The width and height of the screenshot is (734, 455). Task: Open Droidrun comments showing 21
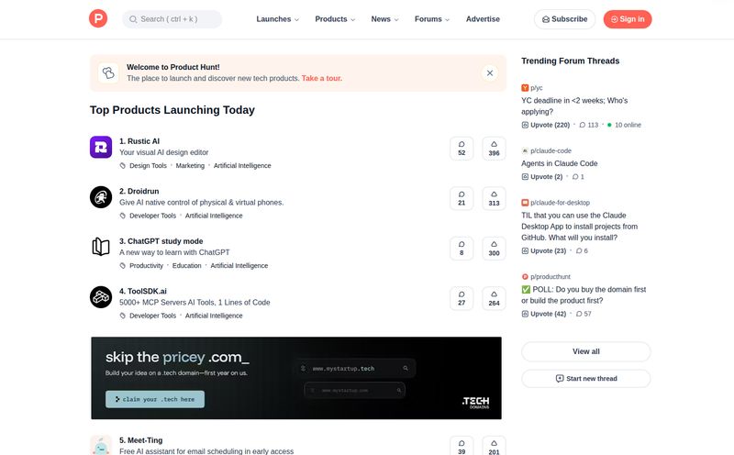pos(462,198)
